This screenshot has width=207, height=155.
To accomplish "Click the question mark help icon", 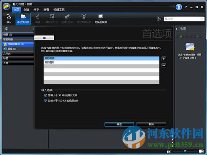I will click(186, 7).
